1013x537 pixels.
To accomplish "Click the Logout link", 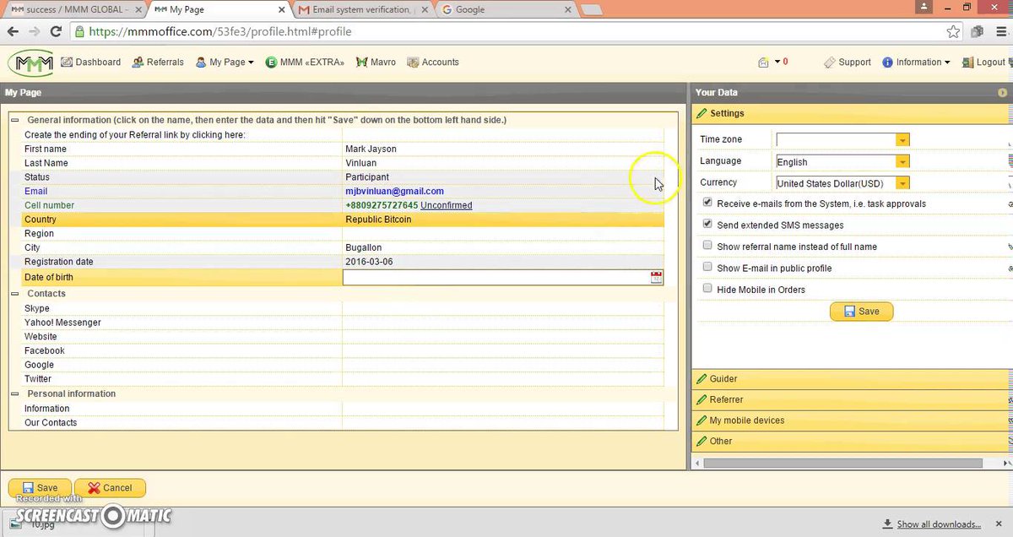I will (x=983, y=62).
